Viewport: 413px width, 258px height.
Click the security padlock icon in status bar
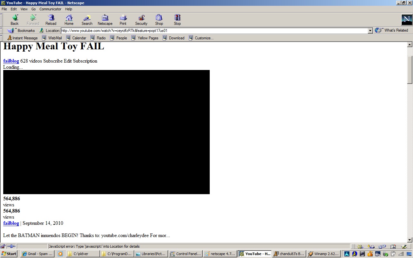(x=3, y=246)
